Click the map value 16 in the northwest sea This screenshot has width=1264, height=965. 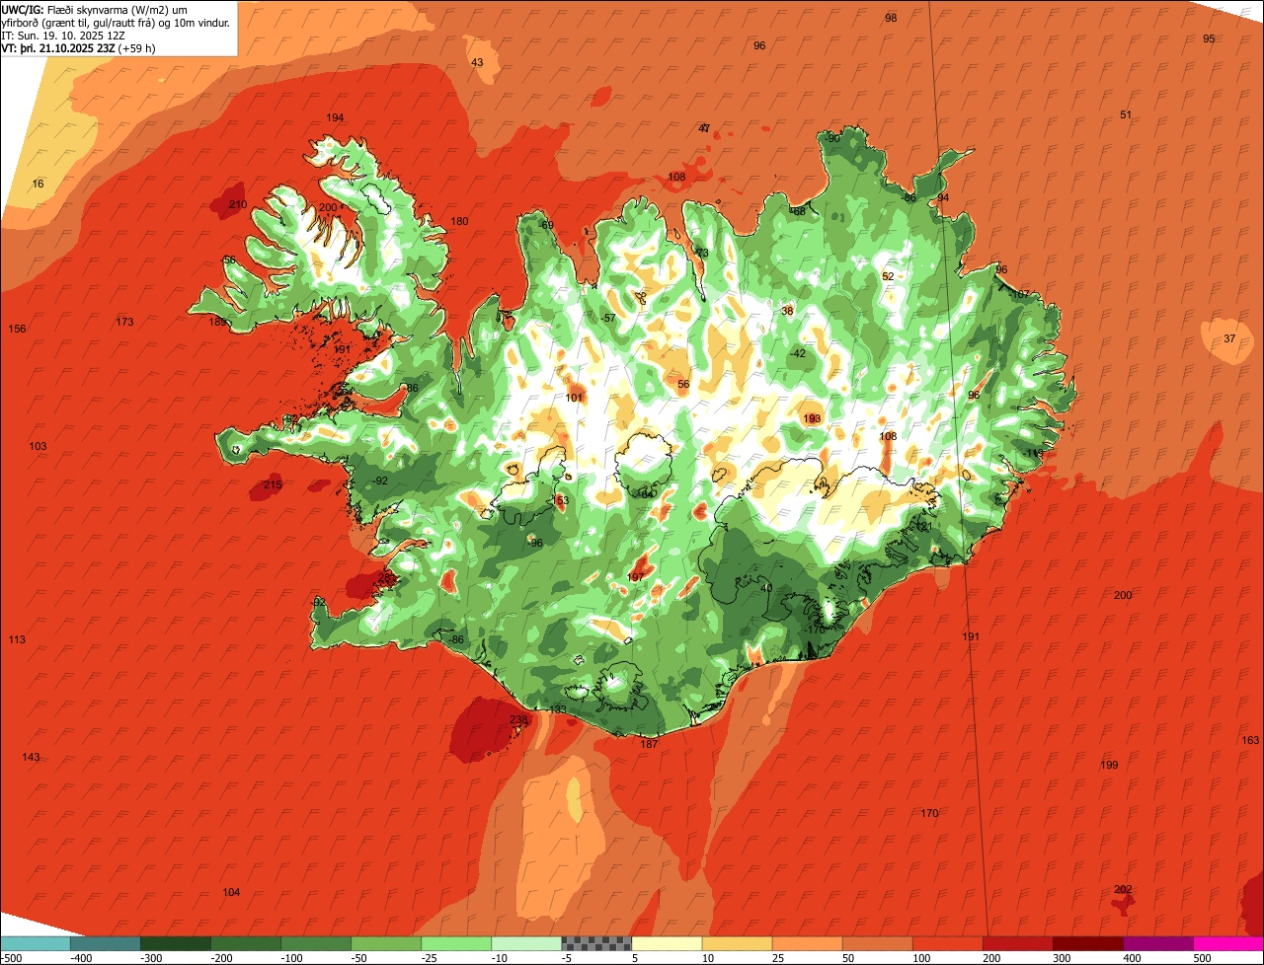coord(38,185)
